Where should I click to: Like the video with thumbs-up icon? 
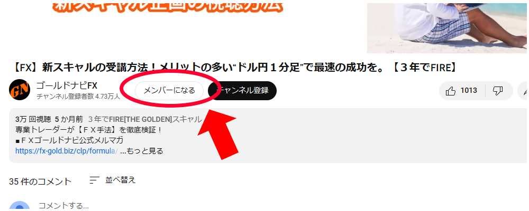pos(450,91)
